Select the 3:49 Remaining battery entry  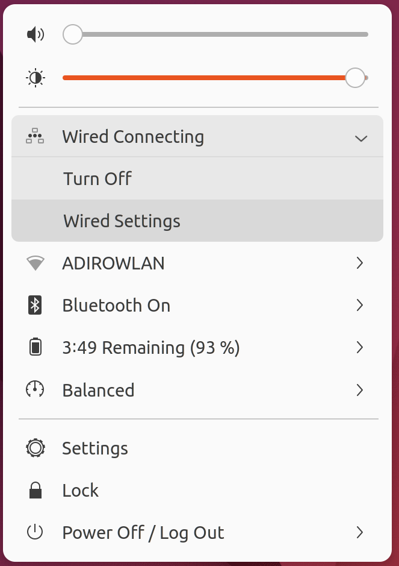(150, 347)
